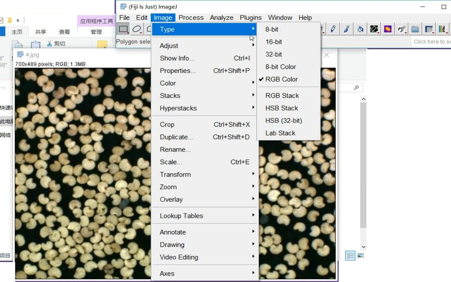Activate the Flood Fill tool
451x282 pixels.
pos(360,29)
